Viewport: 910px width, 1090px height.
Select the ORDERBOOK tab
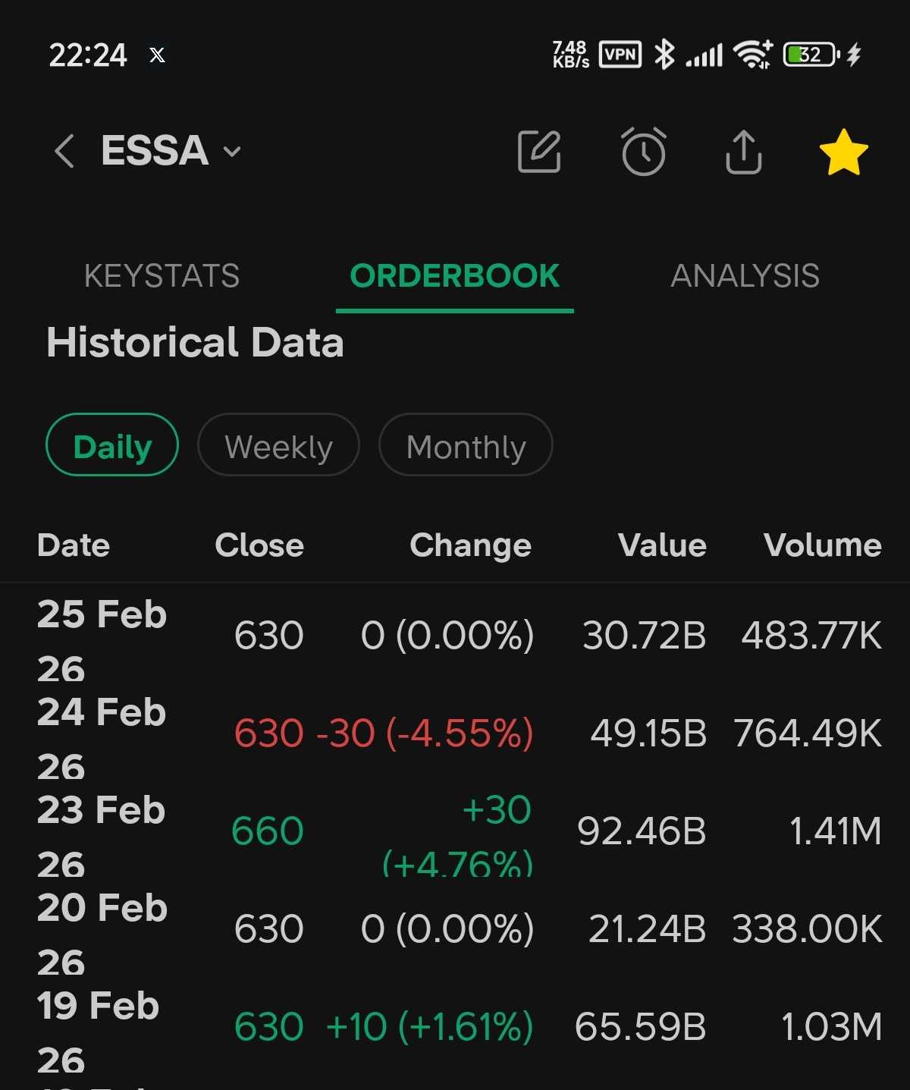coord(454,276)
